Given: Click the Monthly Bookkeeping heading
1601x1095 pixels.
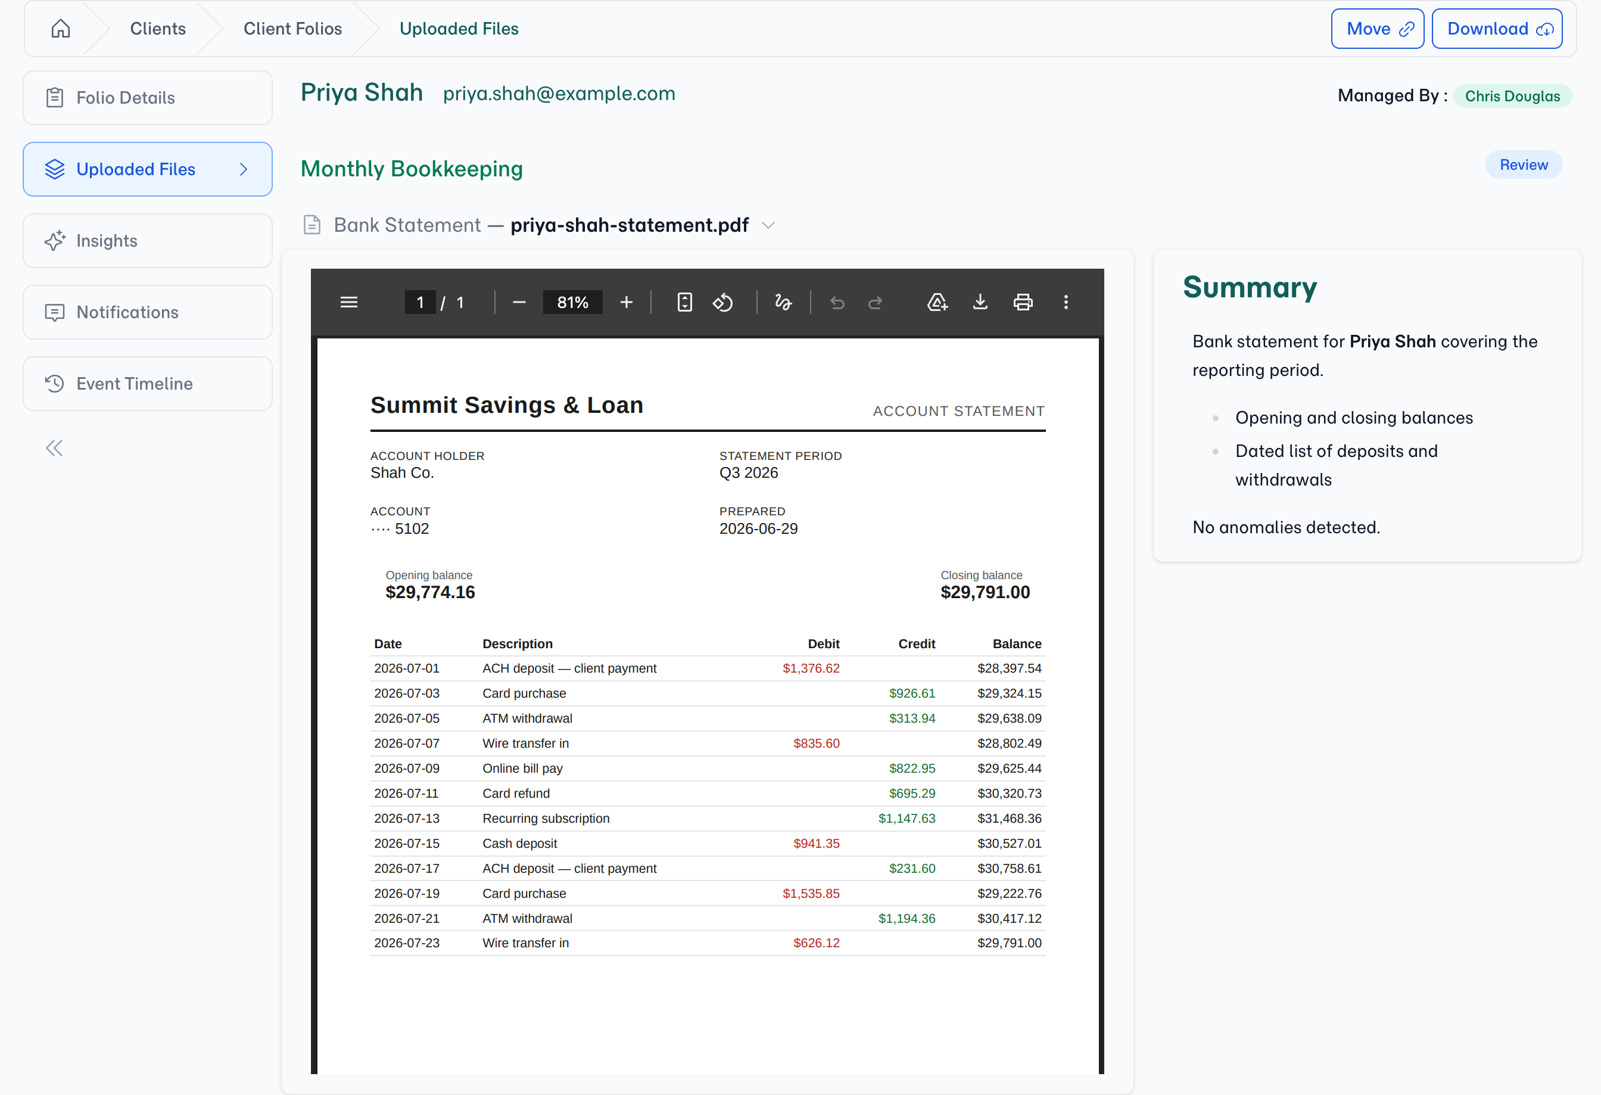Looking at the screenshot, I should 412,169.
